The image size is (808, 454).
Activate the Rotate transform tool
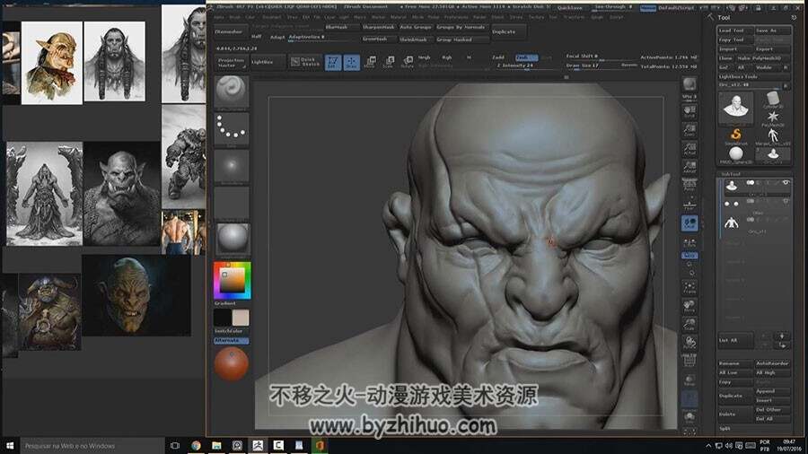(407, 62)
